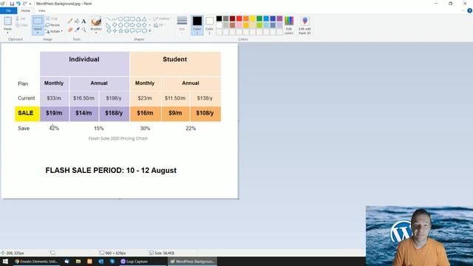Click the Select tool rectangle

tap(38, 21)
